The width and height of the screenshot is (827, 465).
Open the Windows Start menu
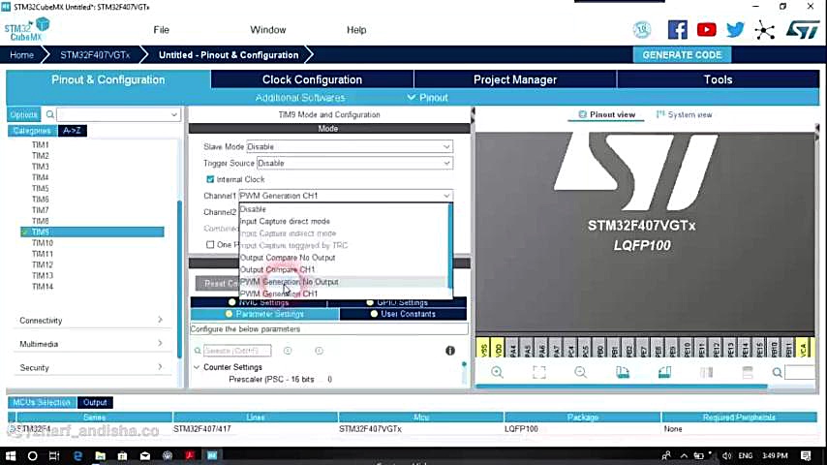pyautogui.click(x=11, y=455)
